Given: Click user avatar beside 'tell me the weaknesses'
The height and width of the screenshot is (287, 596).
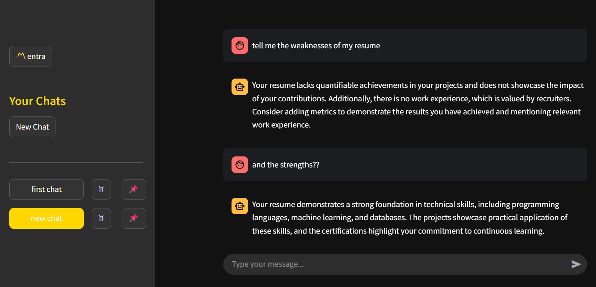Looking at the screenshot, I should 240,45.
